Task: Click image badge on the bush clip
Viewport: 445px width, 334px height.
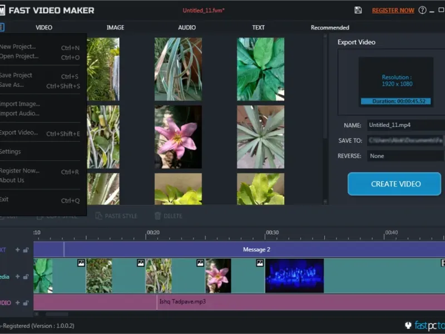Action: (141, 263)
